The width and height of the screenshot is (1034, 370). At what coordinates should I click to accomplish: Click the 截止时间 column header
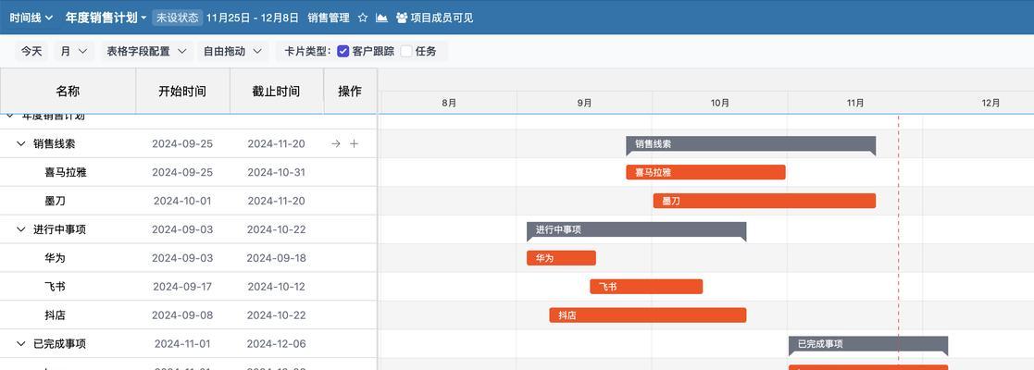coord(276,92)
